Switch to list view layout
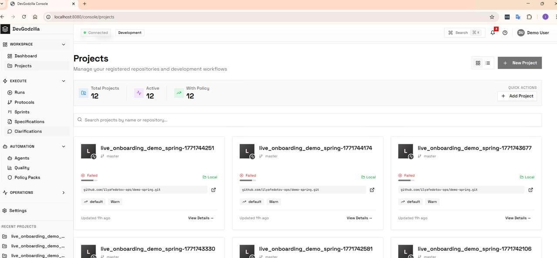The image size is (557, 258). click(488, 63)
